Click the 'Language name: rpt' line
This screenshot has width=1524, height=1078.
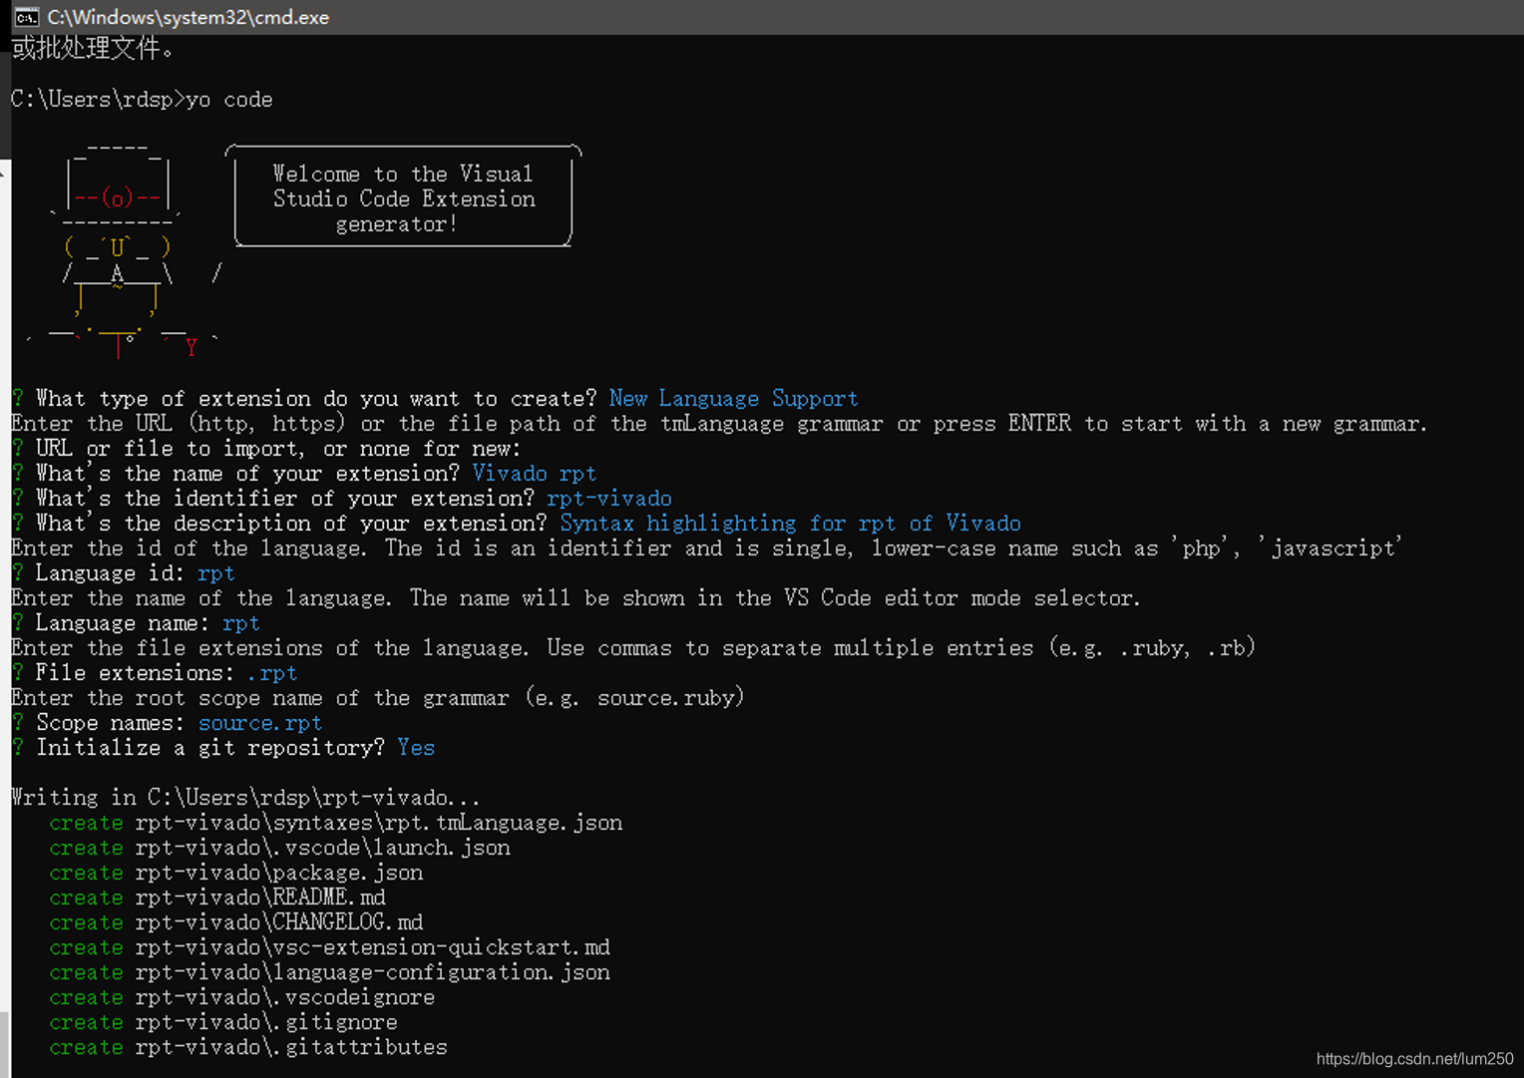tap(136, 623)
